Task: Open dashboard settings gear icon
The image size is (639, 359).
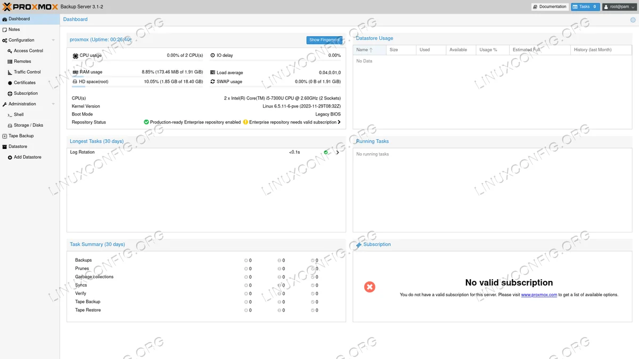Action: pyautogui.click(x=633, y=20)
